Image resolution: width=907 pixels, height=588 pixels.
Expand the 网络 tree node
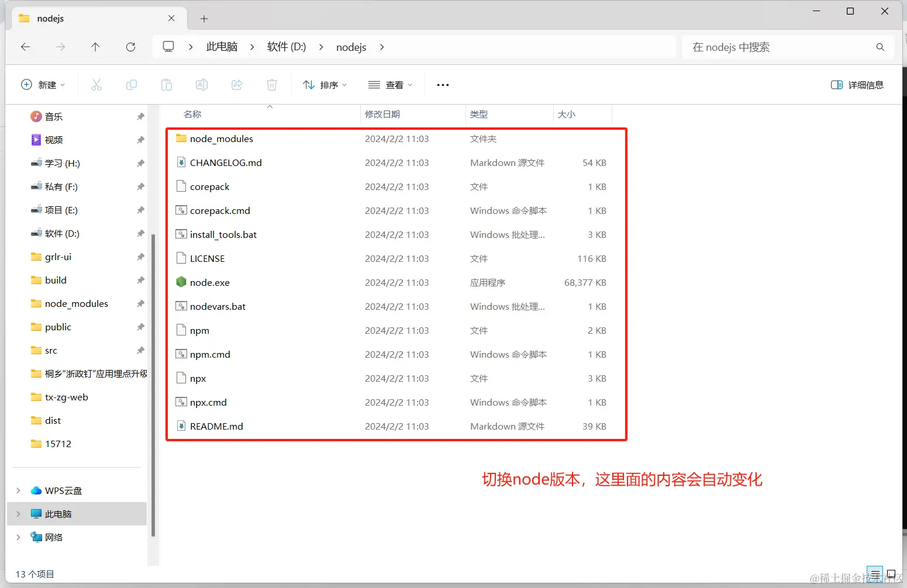[18, 537]
